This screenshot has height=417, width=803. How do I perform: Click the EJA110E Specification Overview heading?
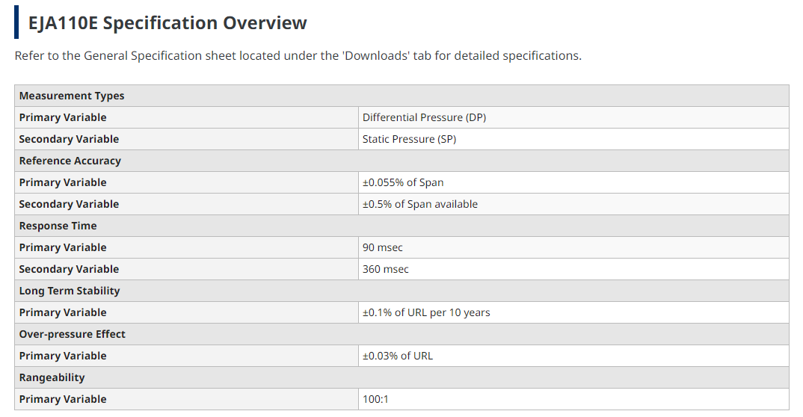tap(167, 23)
